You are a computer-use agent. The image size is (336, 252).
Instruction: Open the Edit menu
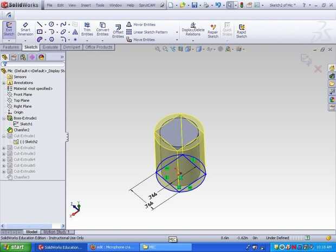pos(60,5)
